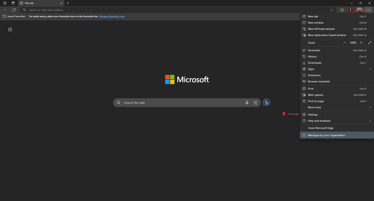Close the New tab tab
The height and width of the screenshot is (201, 374).
61,3
